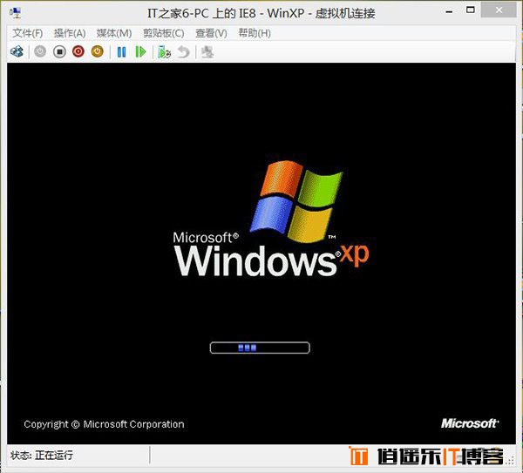This screenshot has height=473, width=523.
Task: Click the enhanced session toolbar icon
Action: [x=207, y=52]
